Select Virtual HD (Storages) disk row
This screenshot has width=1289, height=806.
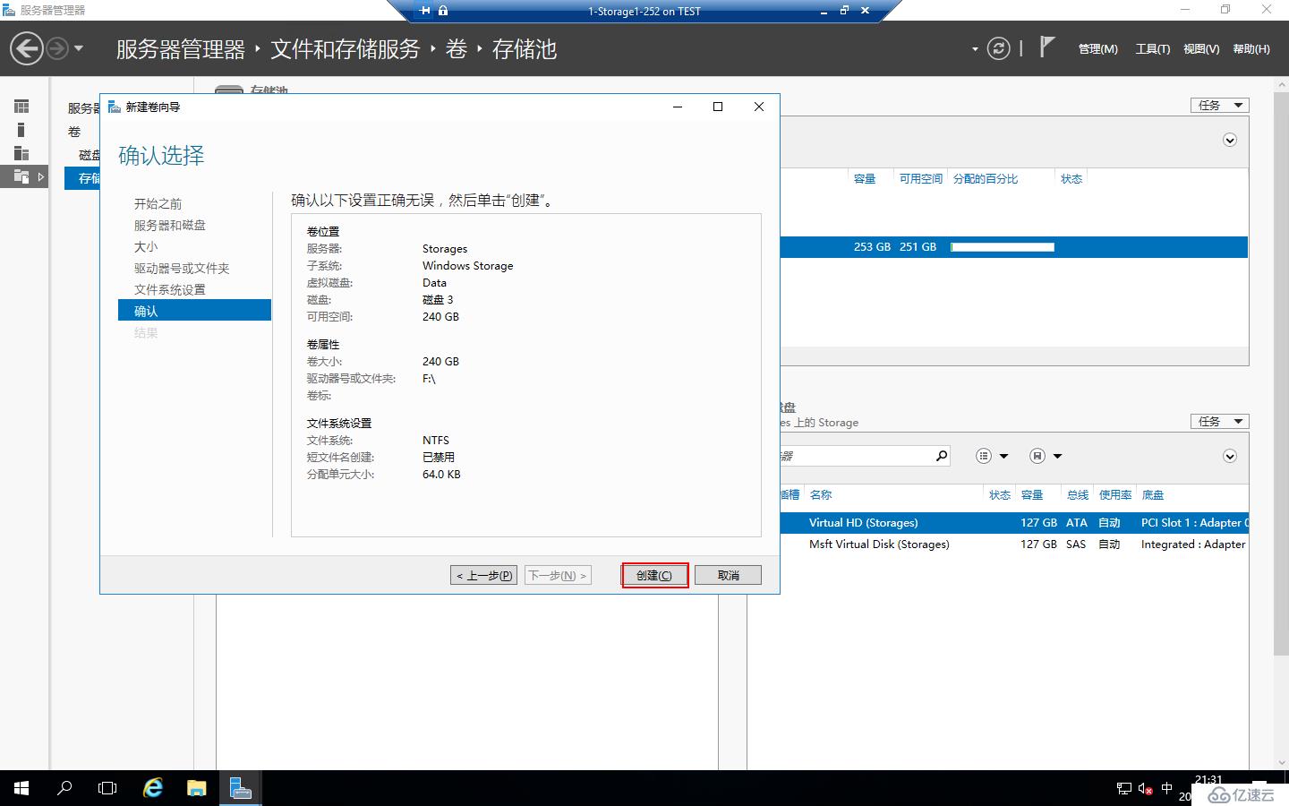[x=1014, y=522]
